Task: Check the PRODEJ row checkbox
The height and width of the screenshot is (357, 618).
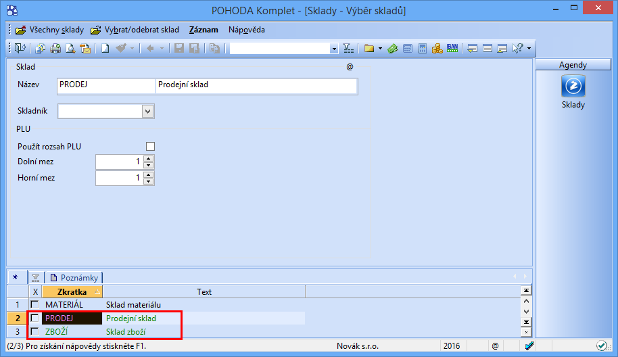Action: 34,318
